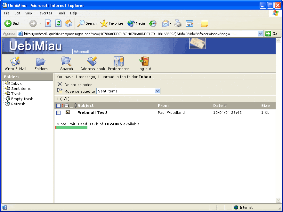Viewport: 283px width, 212px height.
Task: Sort messages by Size column header
Action: (x=265, y=106)
